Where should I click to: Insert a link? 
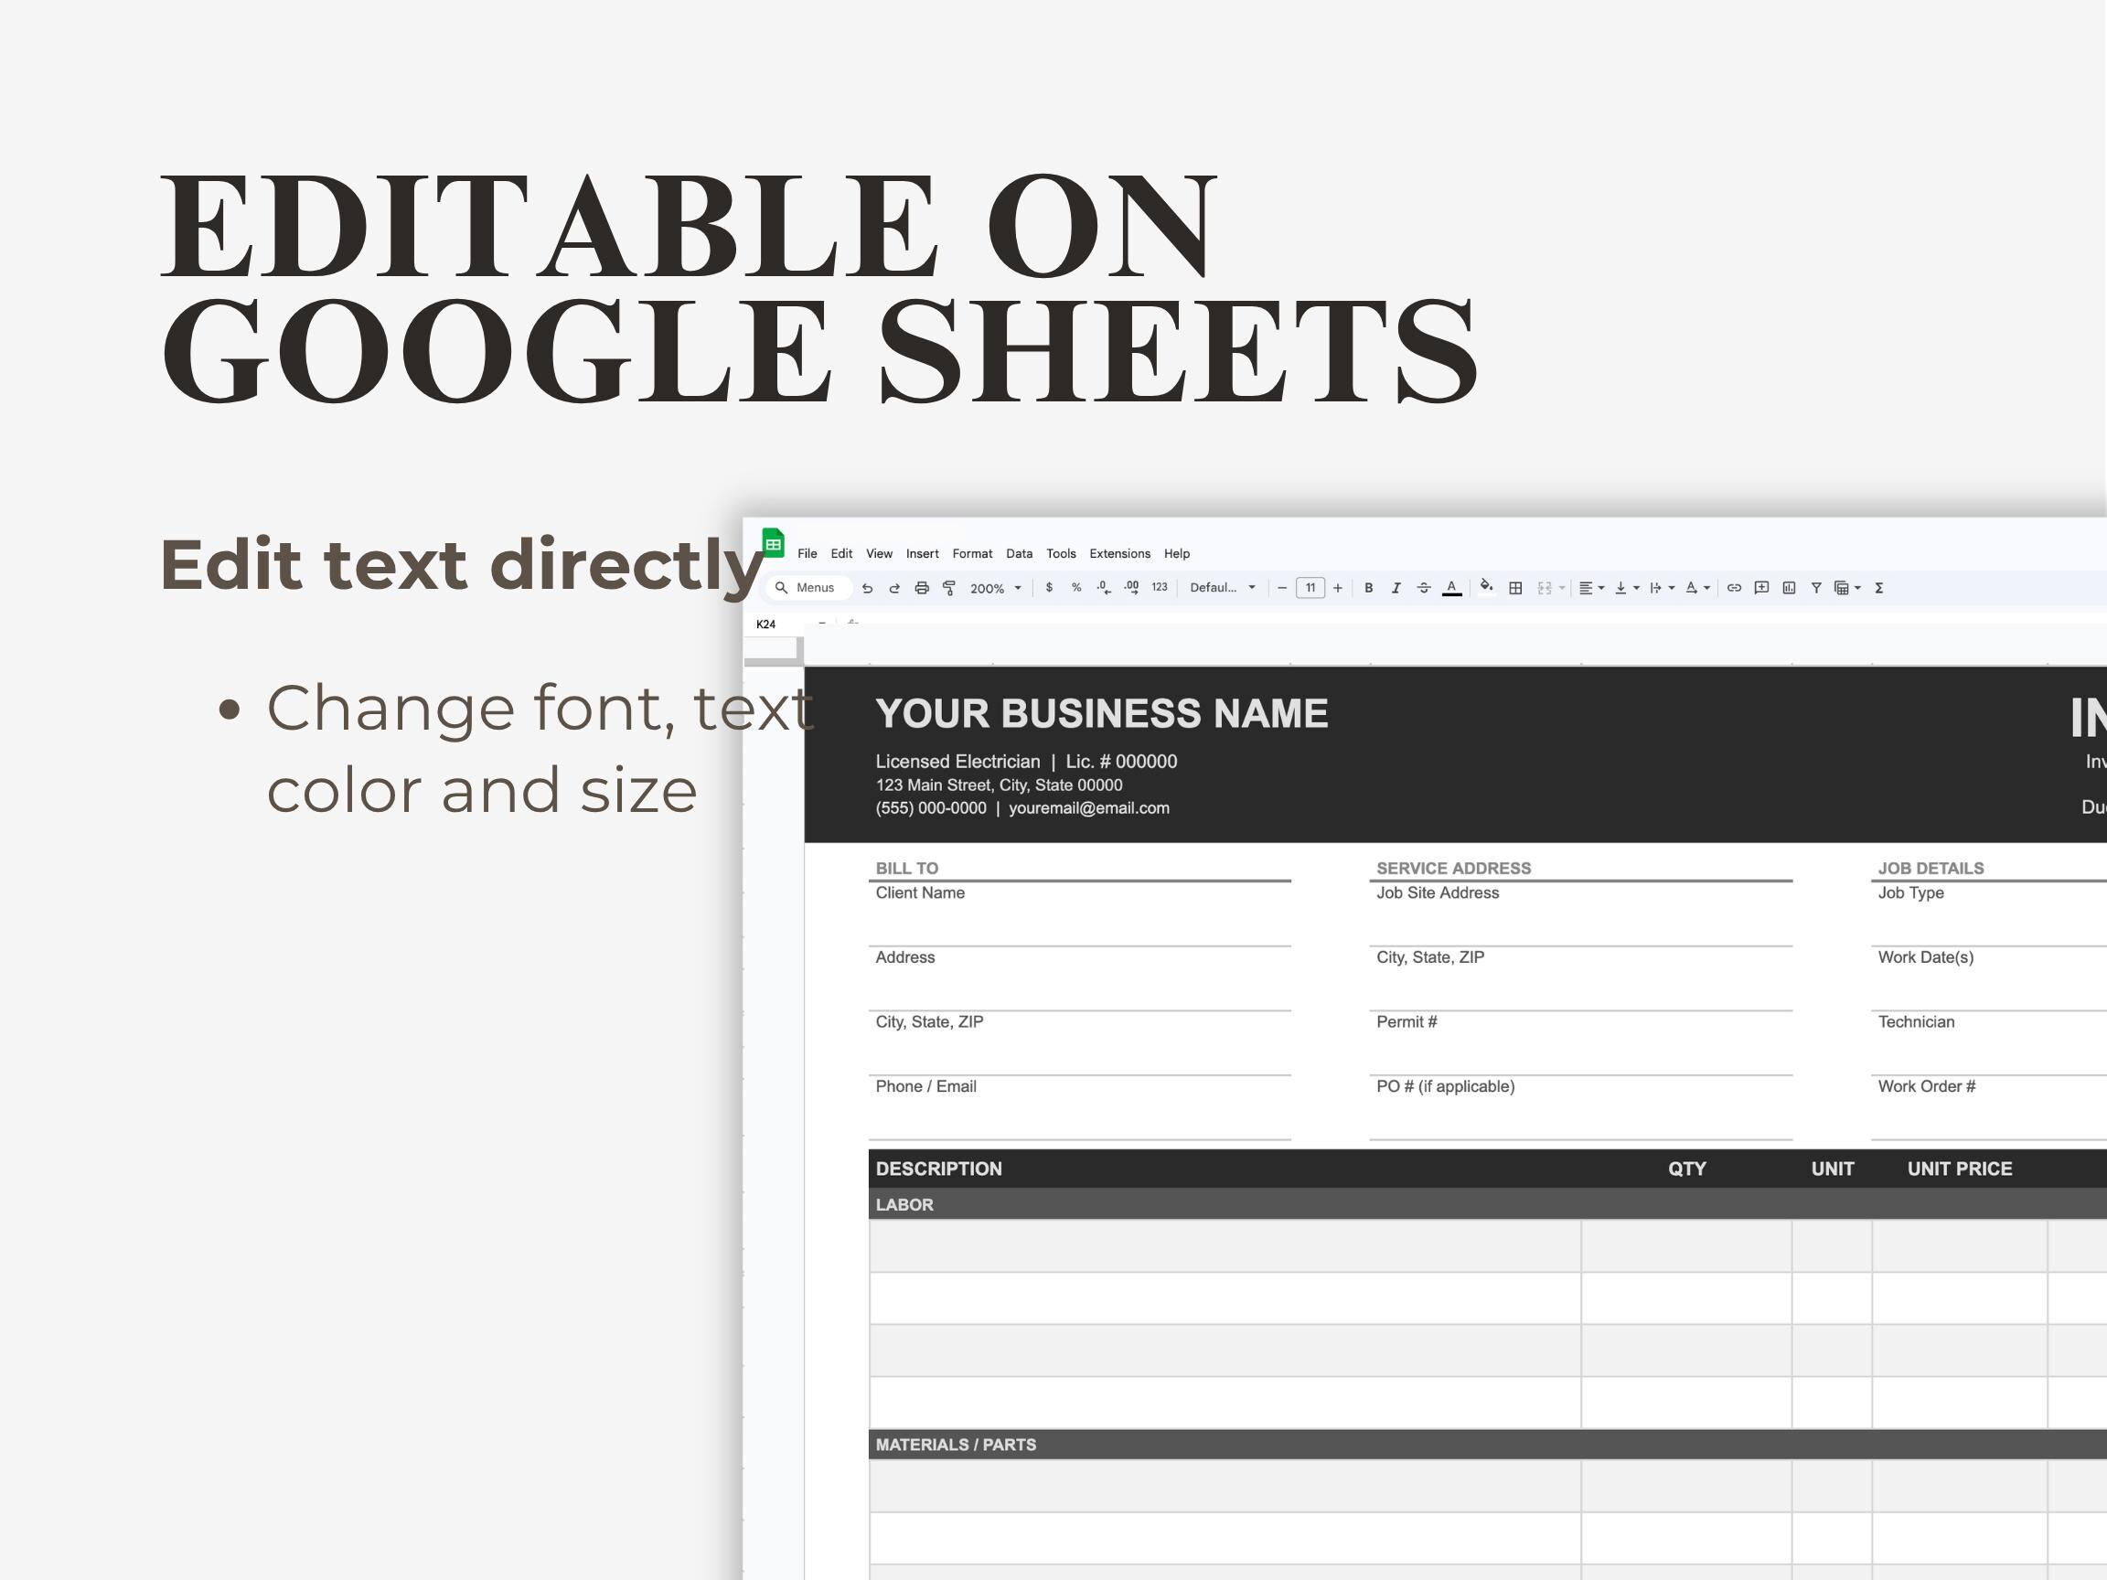pos(1734,588)
